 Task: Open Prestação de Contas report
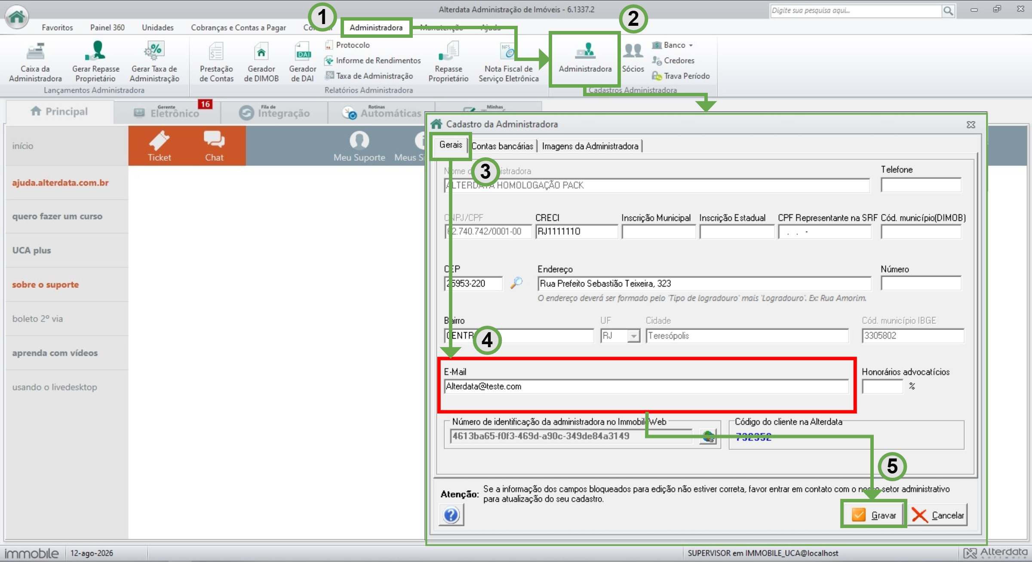tap(216, 62)
